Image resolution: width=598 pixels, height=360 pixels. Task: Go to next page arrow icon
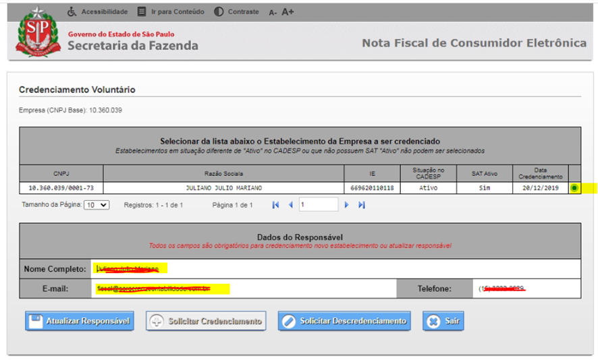(x=347, y=205)
